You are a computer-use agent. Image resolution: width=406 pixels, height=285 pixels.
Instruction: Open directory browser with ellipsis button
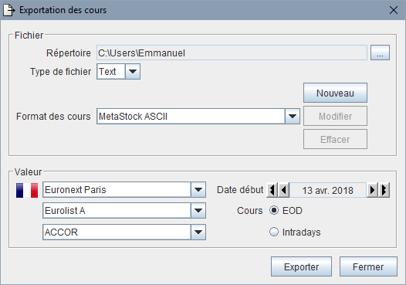[380, 53]
